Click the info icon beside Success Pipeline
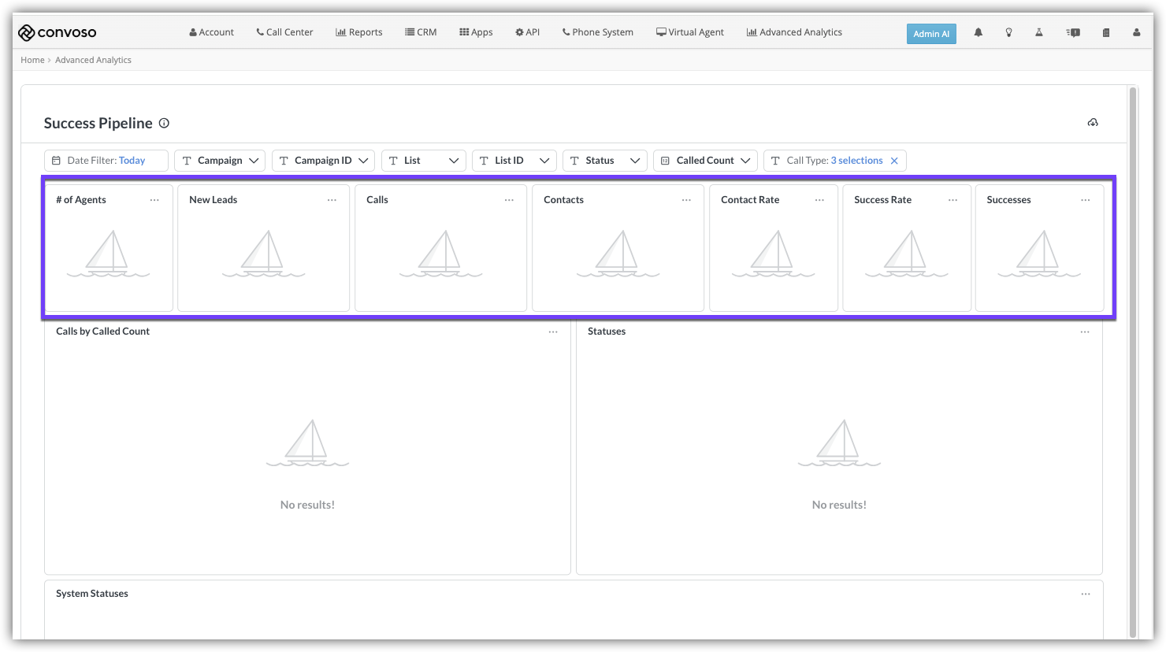 tap(164, 123)
